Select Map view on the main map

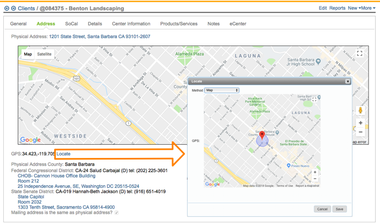point(28,54)
